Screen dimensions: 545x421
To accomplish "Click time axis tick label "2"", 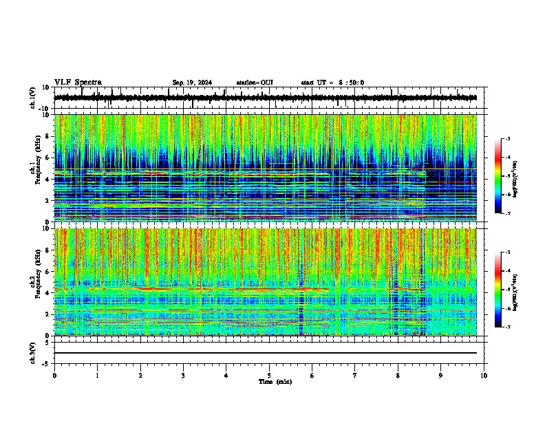I will click(x=140, y=376).
